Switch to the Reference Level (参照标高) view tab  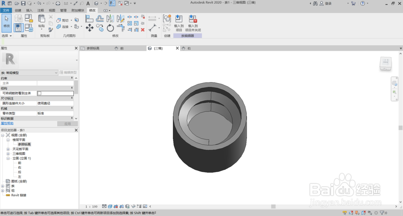pos(93,48)
